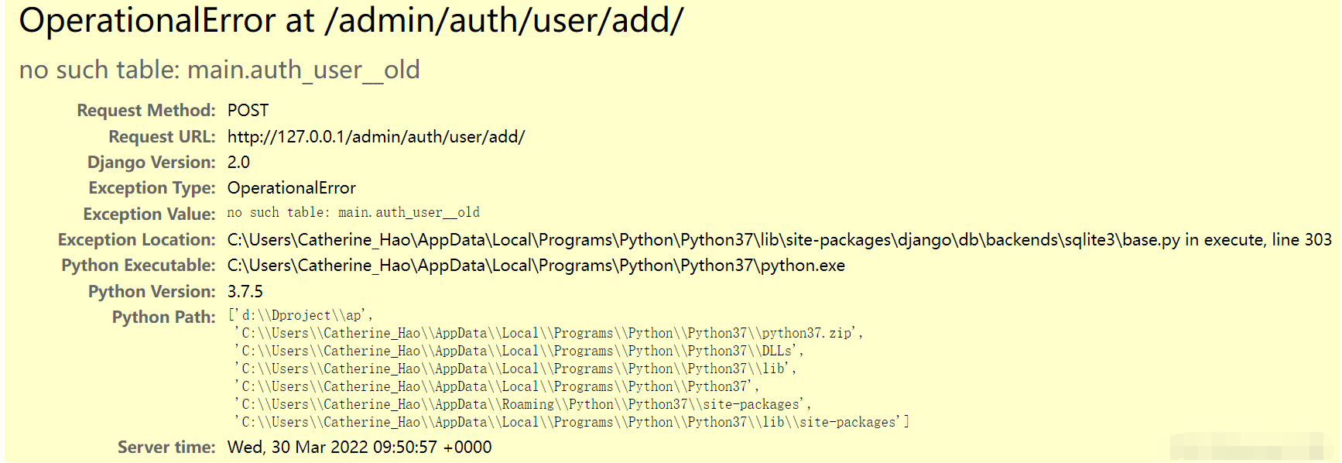Click the Request Method label
This screenshot has height=463, width=1342.
click(x=146, y=111)
